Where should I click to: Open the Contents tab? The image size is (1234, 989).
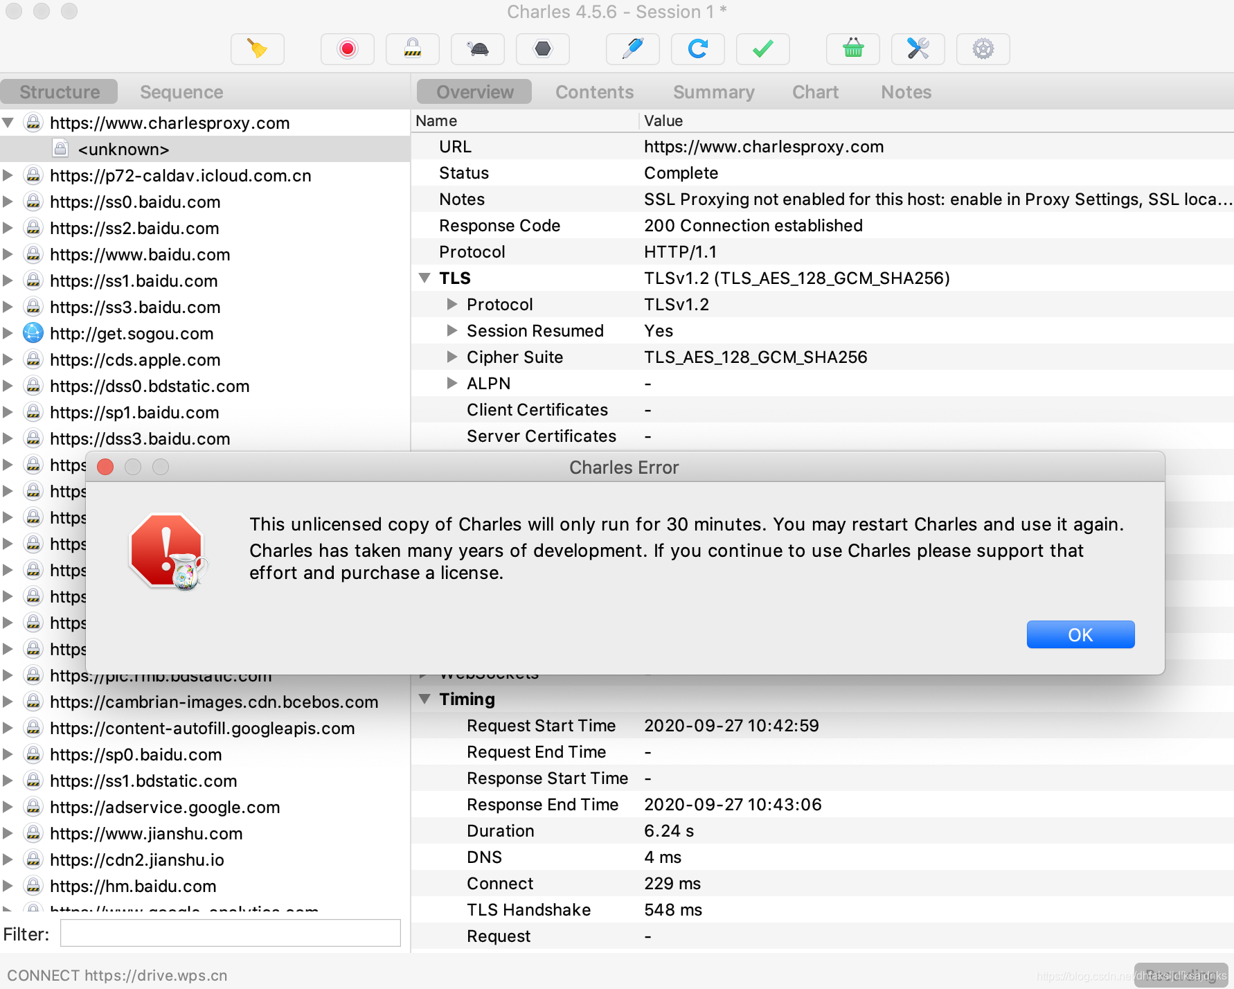595,92
